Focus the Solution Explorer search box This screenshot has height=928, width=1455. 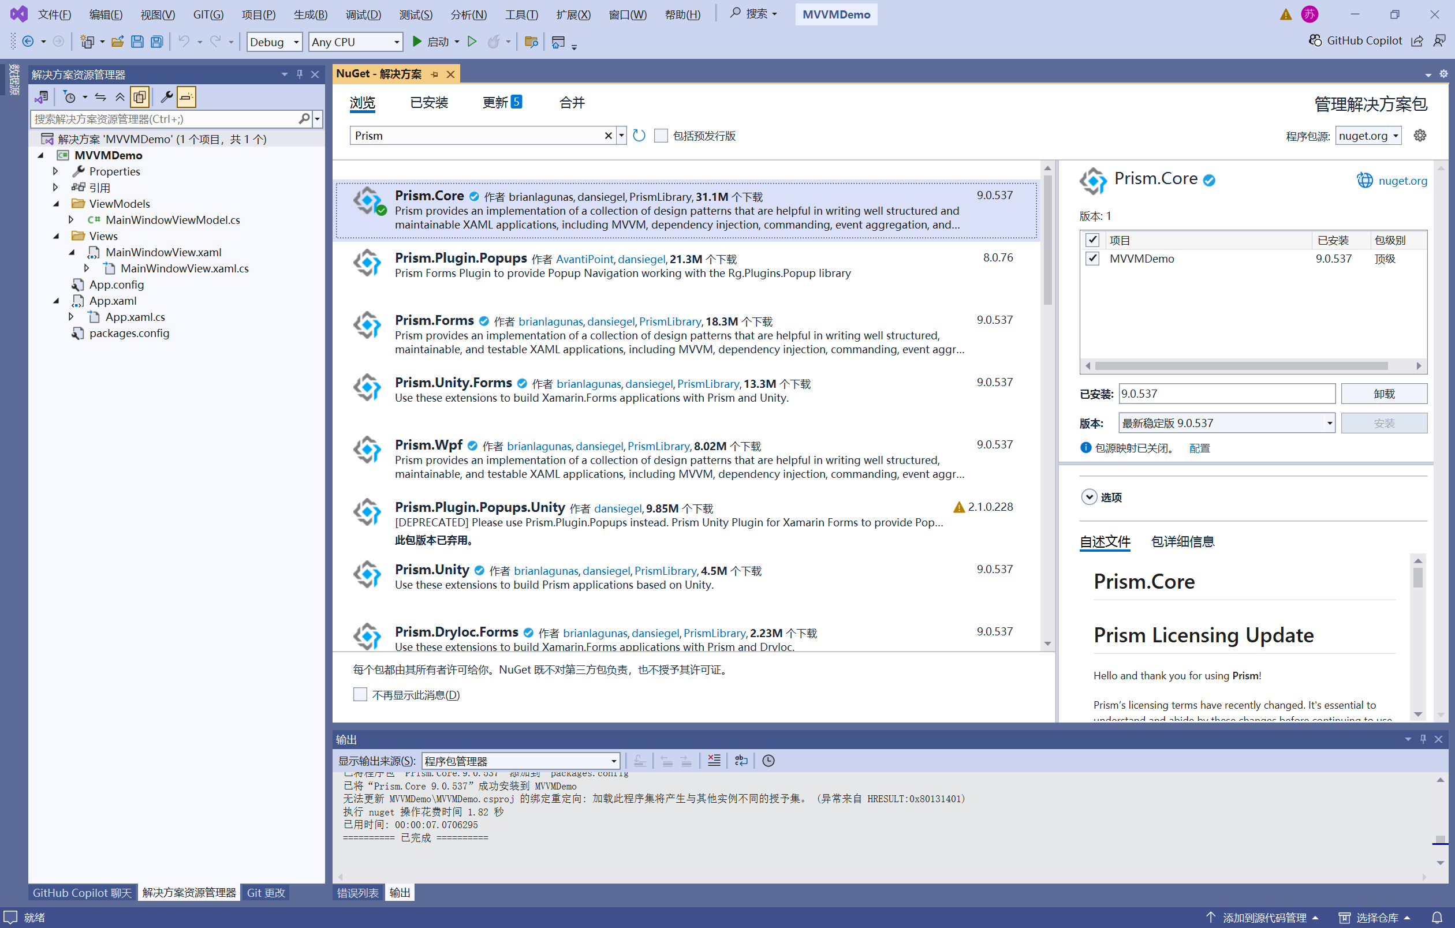(x=163, y=119)
